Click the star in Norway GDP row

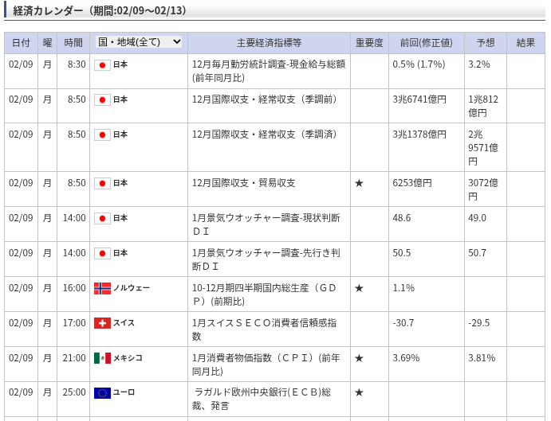click(x=359, y=288)
